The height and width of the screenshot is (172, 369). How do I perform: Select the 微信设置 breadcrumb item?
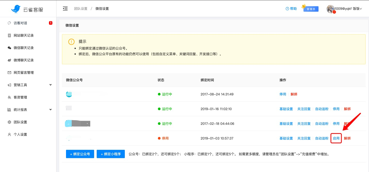103,9
